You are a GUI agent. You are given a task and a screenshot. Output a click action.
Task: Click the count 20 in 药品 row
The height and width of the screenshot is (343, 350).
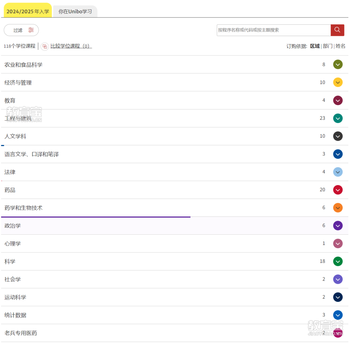(322, 190)
